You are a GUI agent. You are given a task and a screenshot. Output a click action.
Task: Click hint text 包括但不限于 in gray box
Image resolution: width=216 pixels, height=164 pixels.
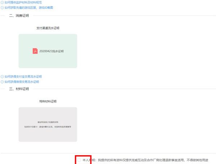pyautogui.click(x=48, y=127)
